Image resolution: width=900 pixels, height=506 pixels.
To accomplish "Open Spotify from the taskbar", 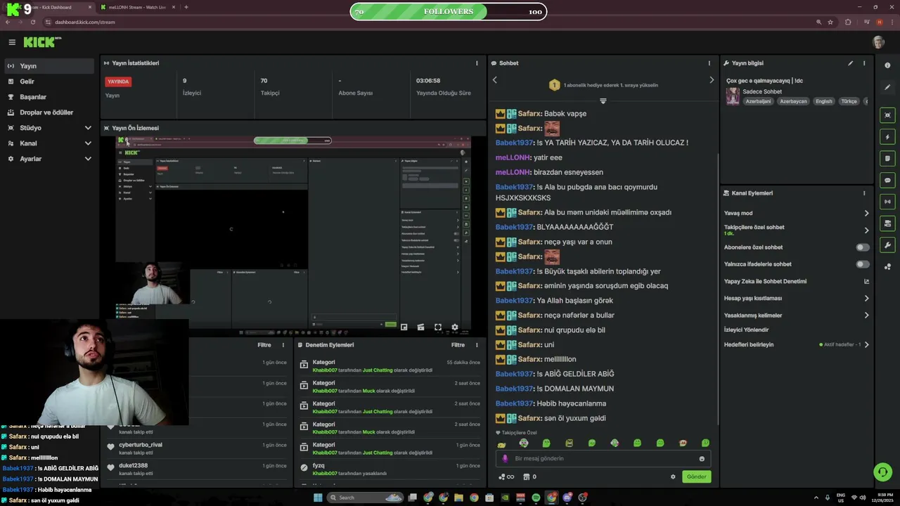I will 536,498.
